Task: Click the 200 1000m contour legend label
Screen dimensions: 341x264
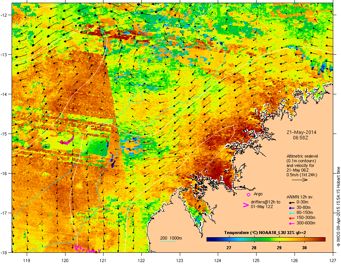Action: [171, 238]
